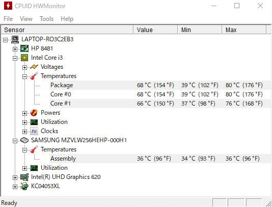The width and height of the screenshot is (272, 207).
Task: Open the View menu
Action: click(x=26, y=19)
